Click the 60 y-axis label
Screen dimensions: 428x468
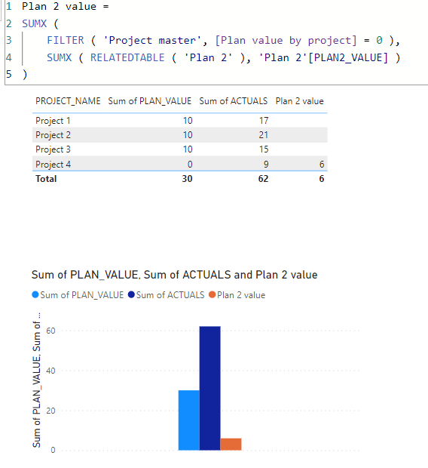click(50, 331)
